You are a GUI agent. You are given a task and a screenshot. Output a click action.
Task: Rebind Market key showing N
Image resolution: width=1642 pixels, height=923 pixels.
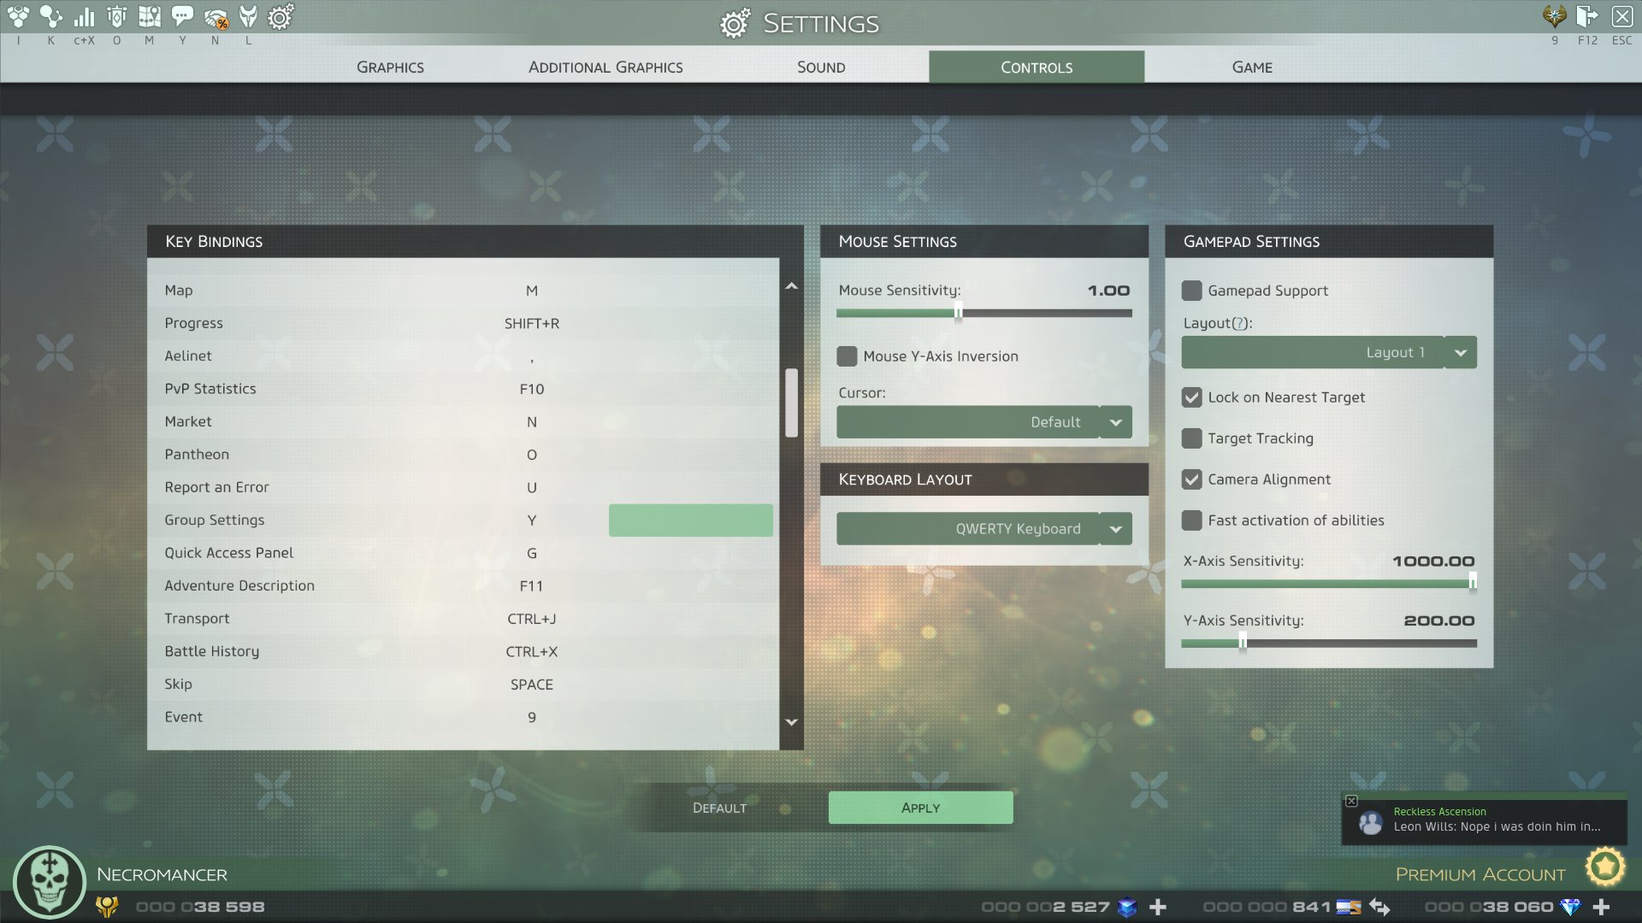pos(532,422)
